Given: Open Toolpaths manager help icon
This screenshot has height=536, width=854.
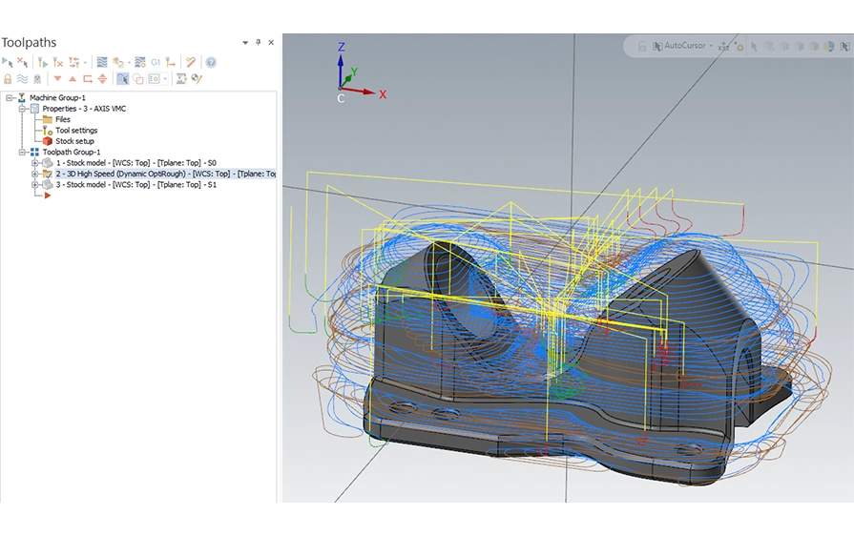Looking at the screenshot, I should tap(211, 63).
